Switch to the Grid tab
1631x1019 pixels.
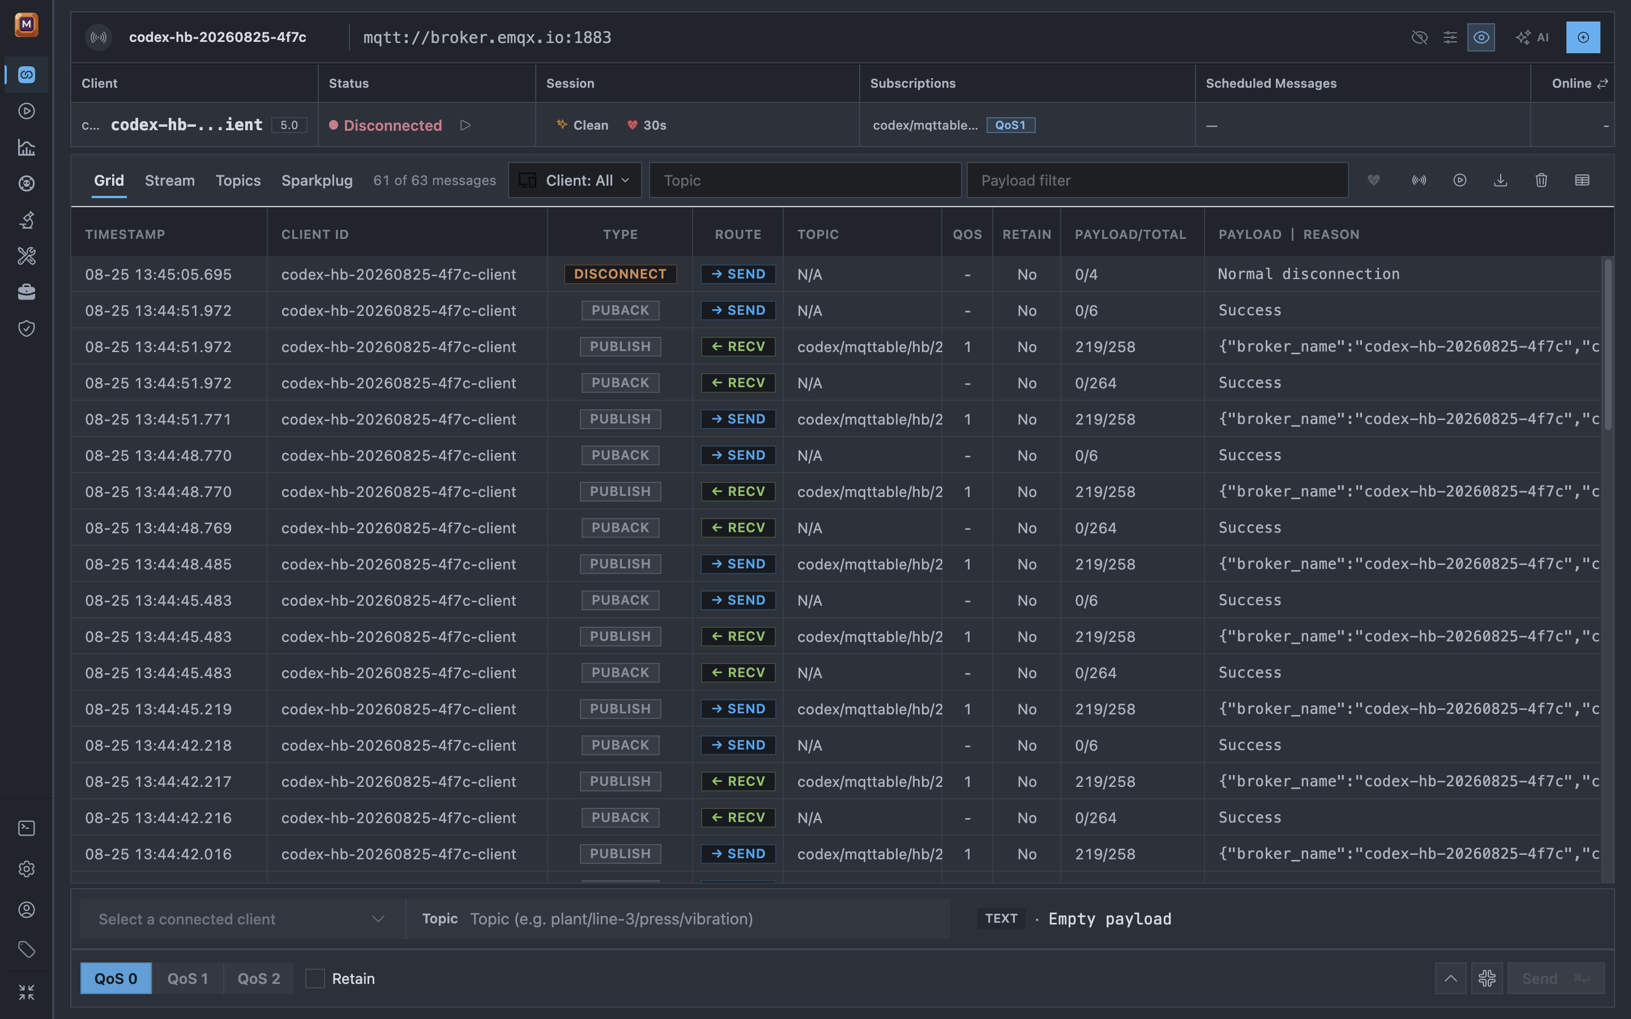coord(109,181)
